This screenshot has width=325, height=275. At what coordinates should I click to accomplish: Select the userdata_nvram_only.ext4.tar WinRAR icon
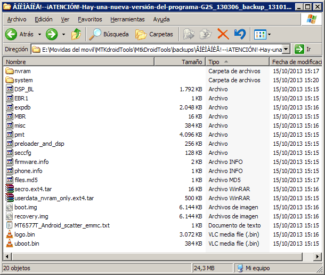click(x=10, y=198)
